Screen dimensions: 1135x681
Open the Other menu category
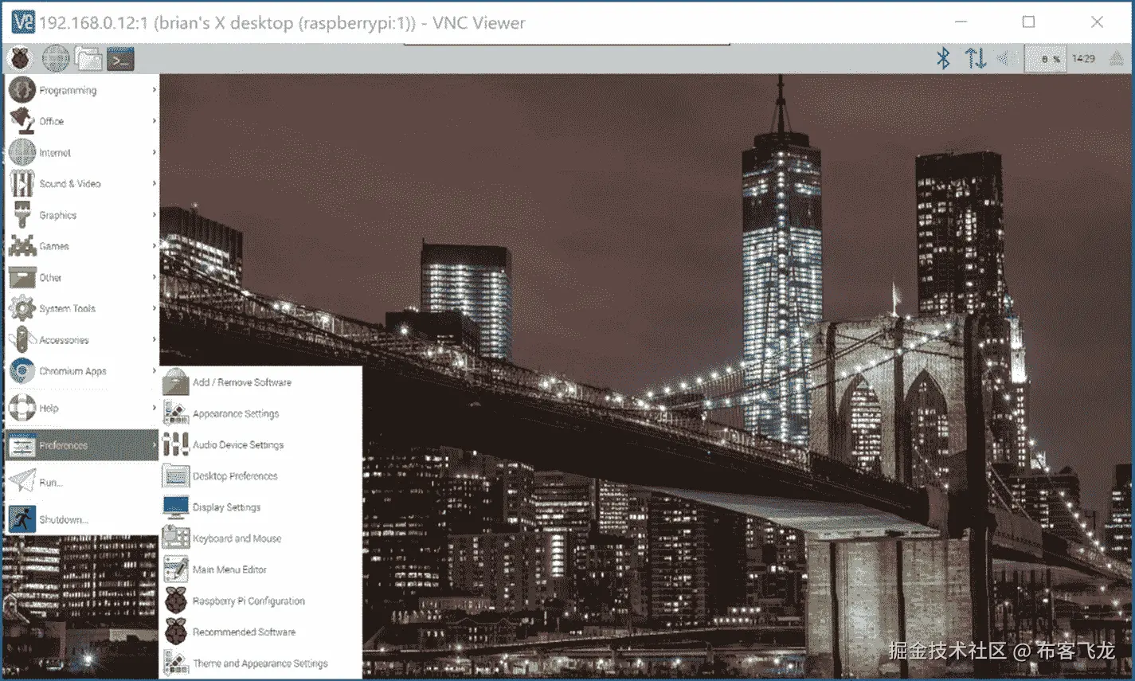(x=82, y=277)
